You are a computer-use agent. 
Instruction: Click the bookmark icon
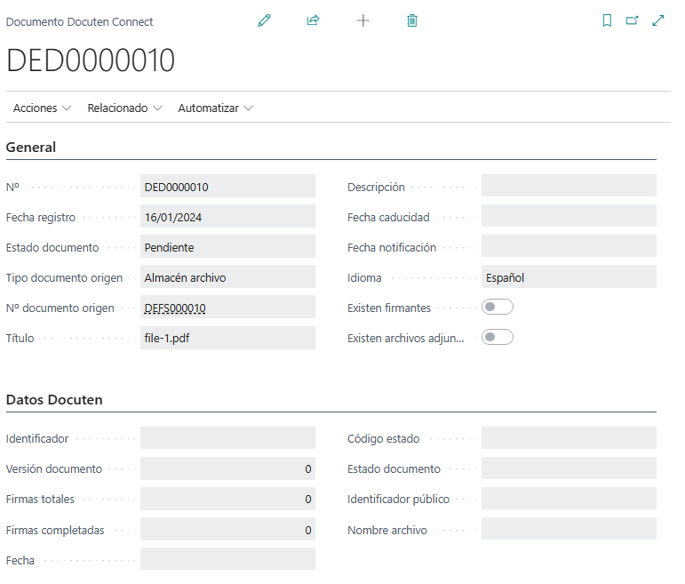click(x=607, y=20)
